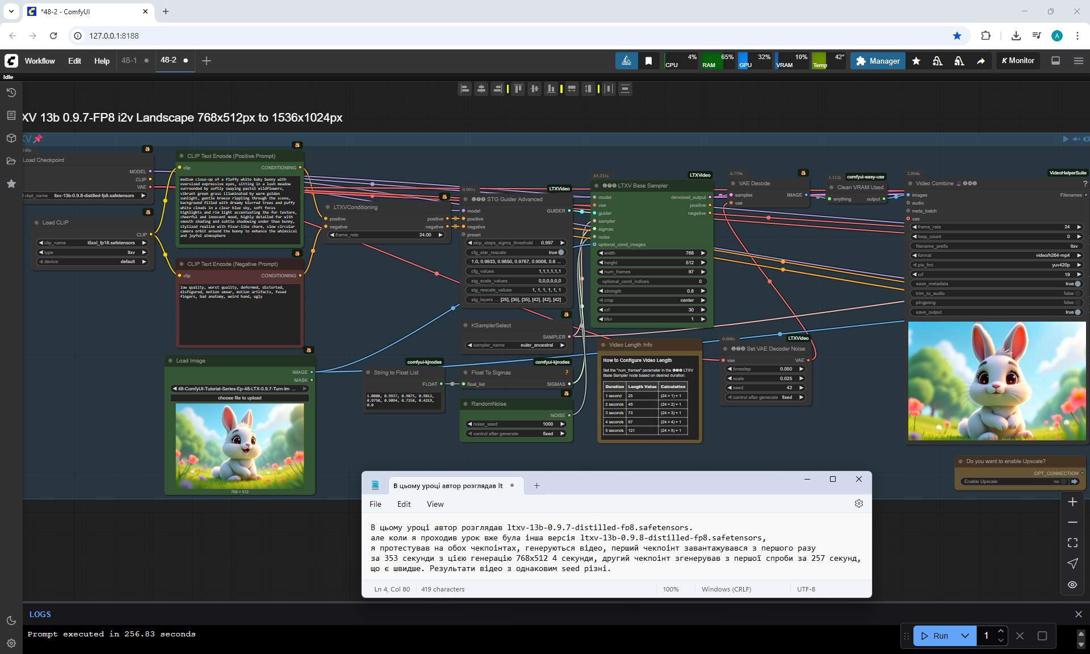This screenshot has width=1090, height=654.
Task: Click the bookmark icon in top toolbar
Action: tap(648, 61)
